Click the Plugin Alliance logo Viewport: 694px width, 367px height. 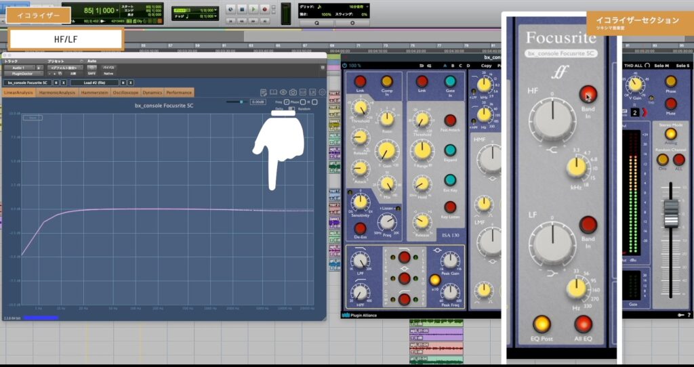point(361,316)
